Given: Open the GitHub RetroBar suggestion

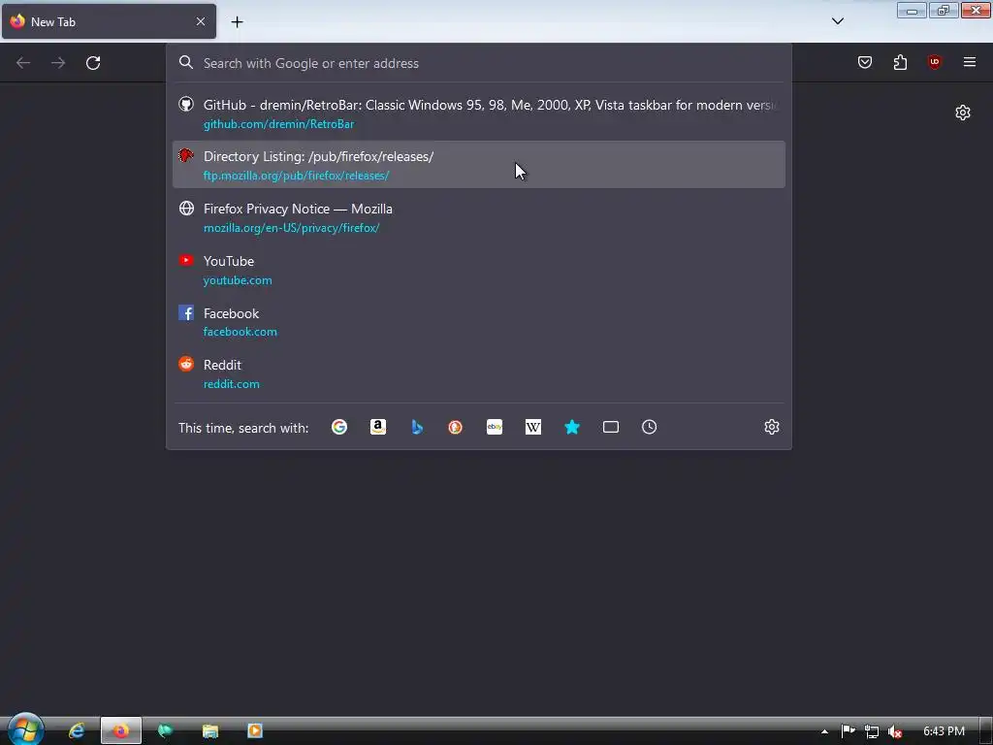Looking at the screenshot, I should point(479,114).
